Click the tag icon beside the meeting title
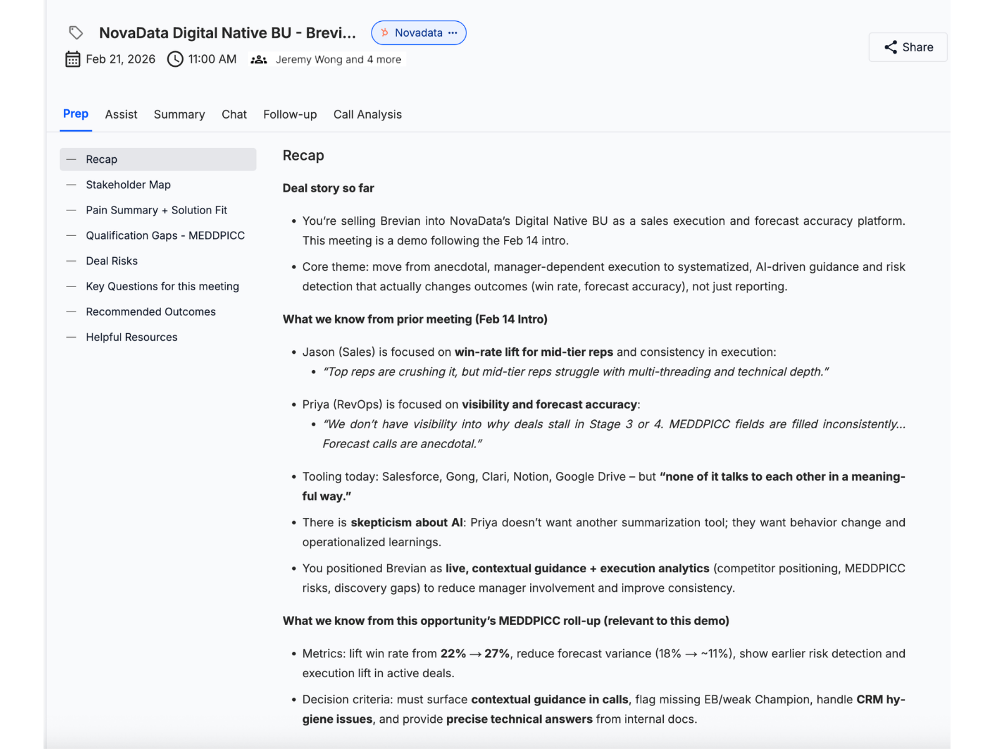This screenshot has width=999, height=749. point(76,32)
